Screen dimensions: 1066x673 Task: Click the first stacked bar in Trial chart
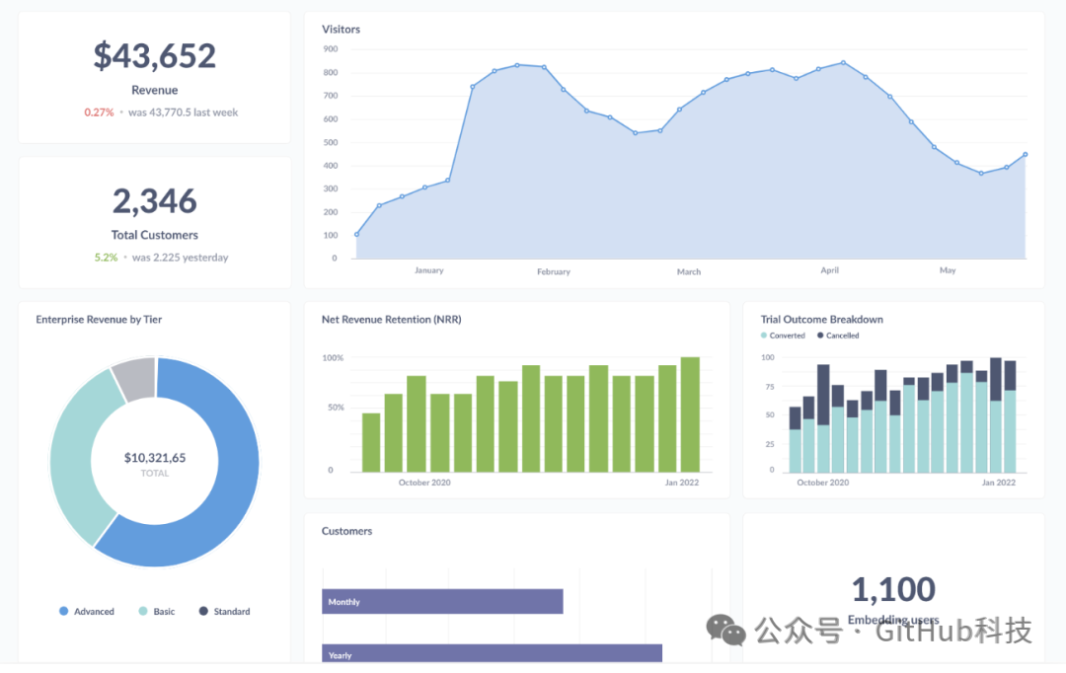pos(795,440)
